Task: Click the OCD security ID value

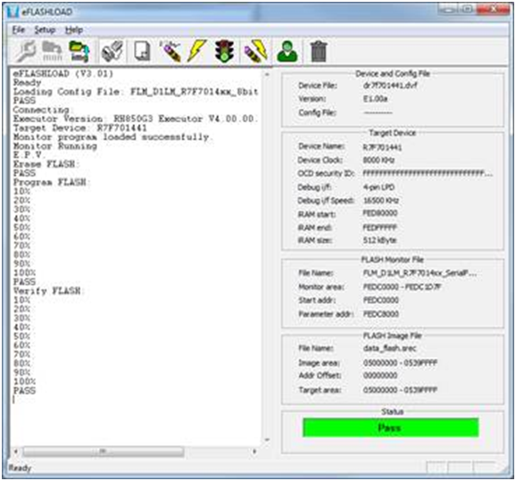Action: [428, 173]
